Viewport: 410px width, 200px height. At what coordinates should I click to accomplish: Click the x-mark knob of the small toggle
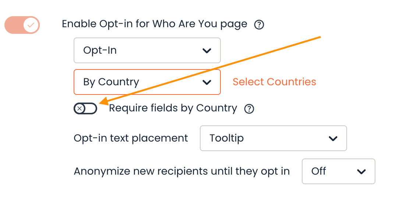coord(79,108)
